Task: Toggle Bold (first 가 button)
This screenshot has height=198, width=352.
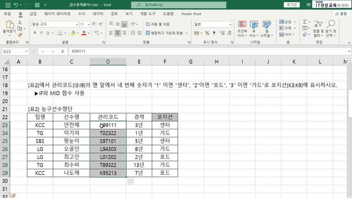Action: tap(35, 33)
